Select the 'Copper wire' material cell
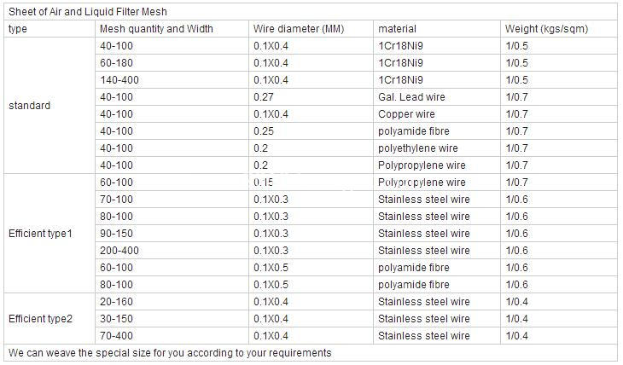Screen dimensions: 623x365 [406, 114]
